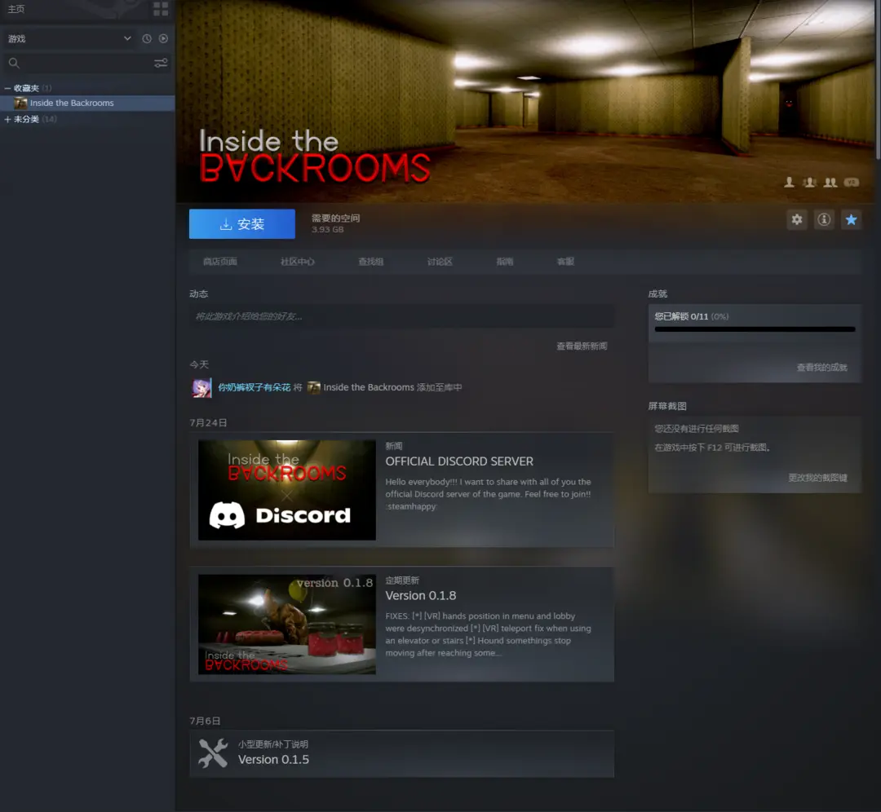Open the grid view icon beside 主页

pyautogui.click(x=161, y=8)
